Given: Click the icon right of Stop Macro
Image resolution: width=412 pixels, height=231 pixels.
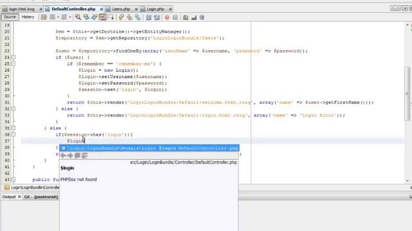Looking at the screenshot, I should pyautogui.click(x=185, y=17).
